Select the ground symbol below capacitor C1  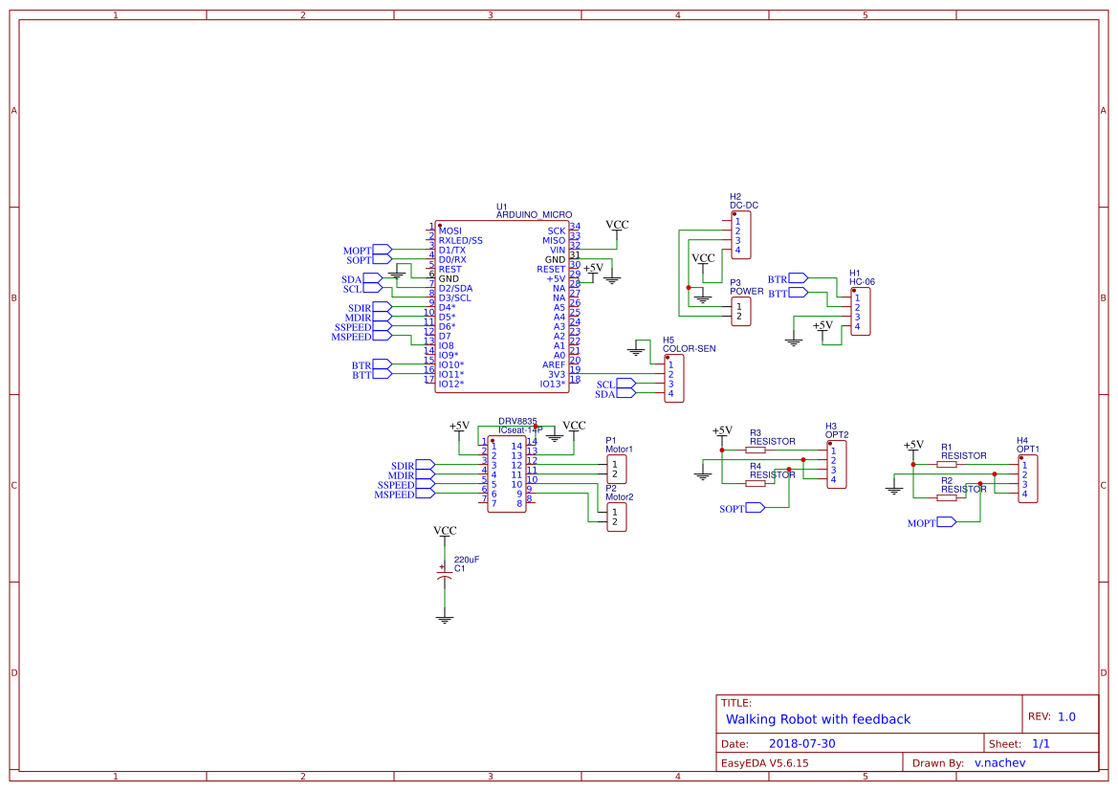pyautogui.click(x=444, y=617)
